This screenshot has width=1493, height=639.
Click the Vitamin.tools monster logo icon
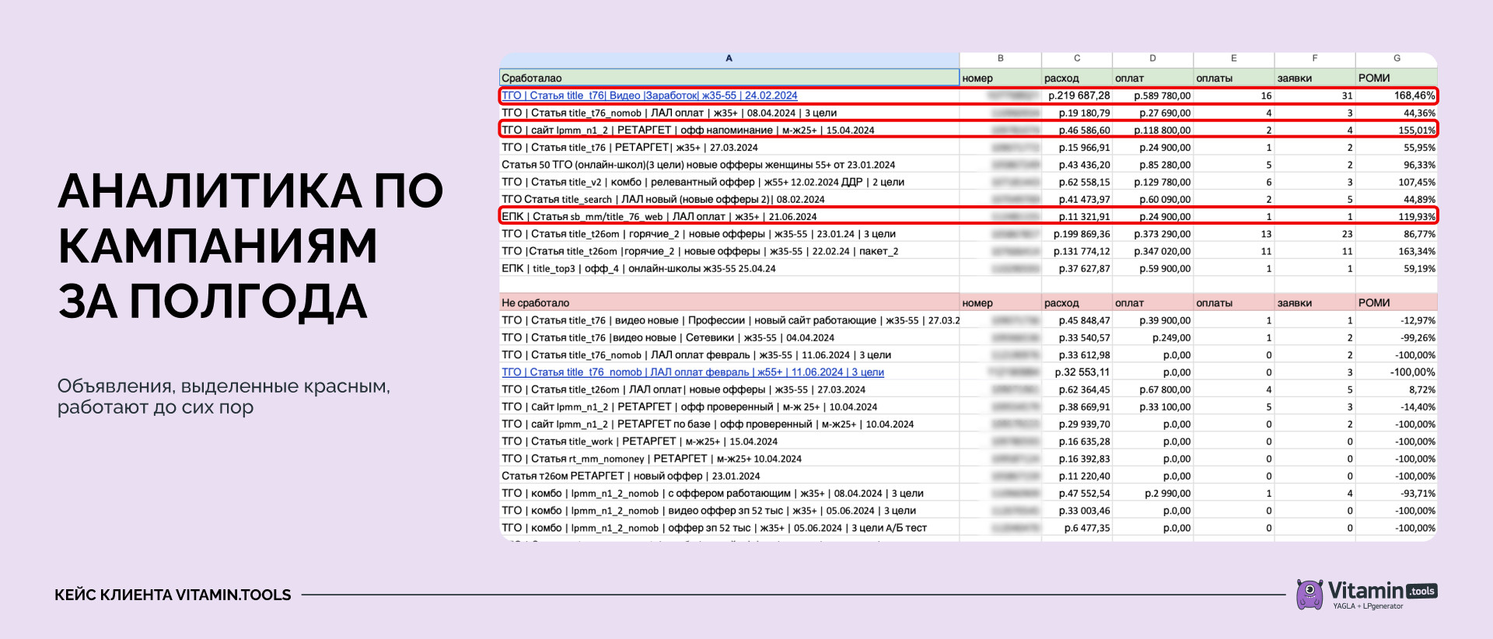point(1309,595)
